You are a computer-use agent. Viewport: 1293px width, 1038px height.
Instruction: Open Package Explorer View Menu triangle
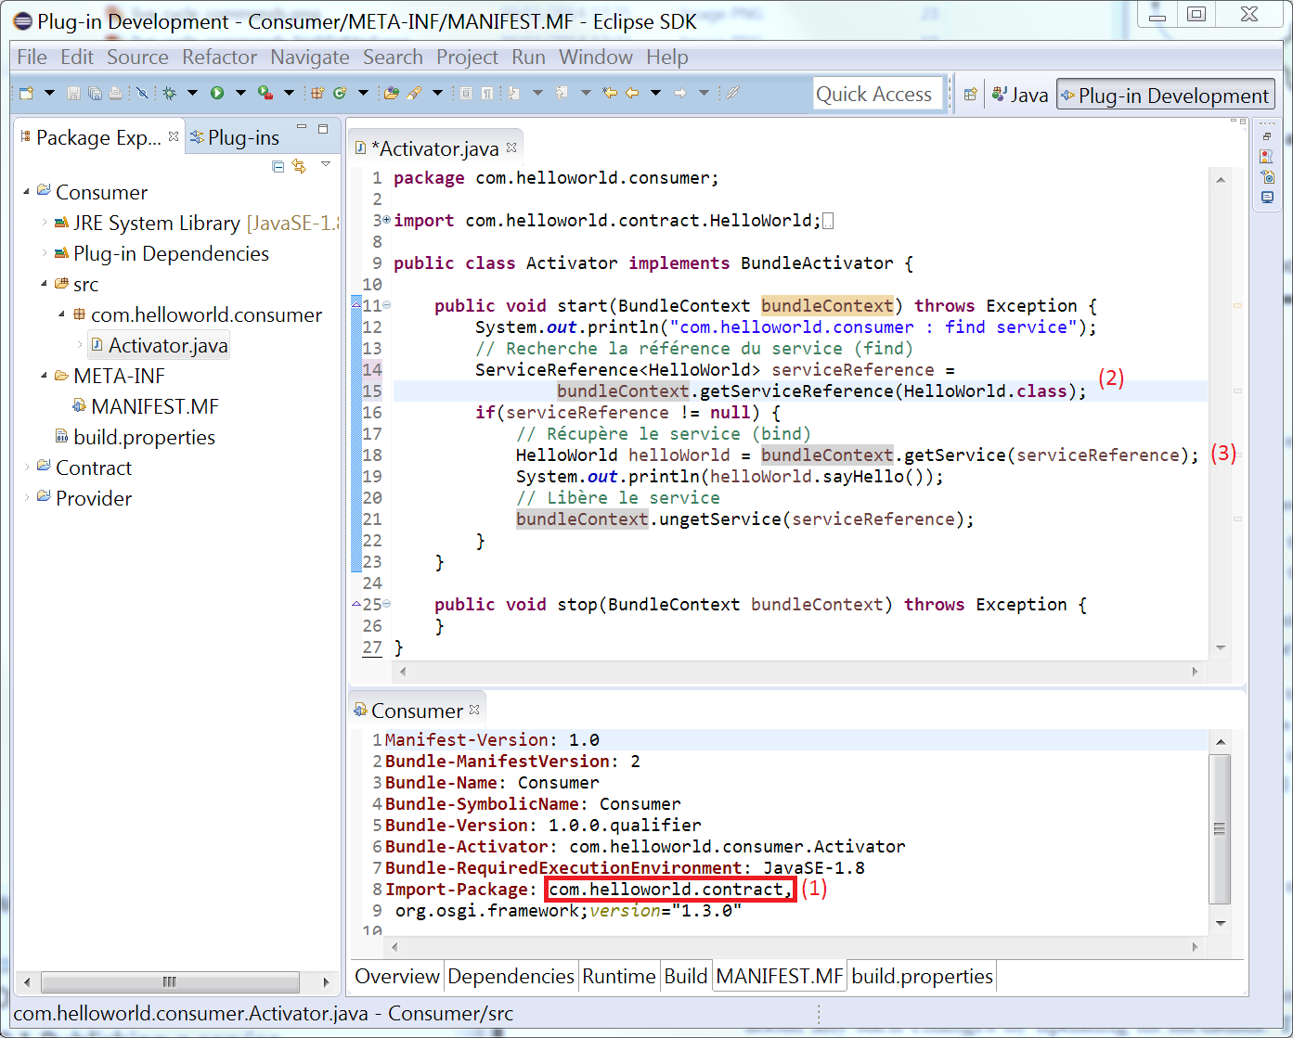[326, 164]
